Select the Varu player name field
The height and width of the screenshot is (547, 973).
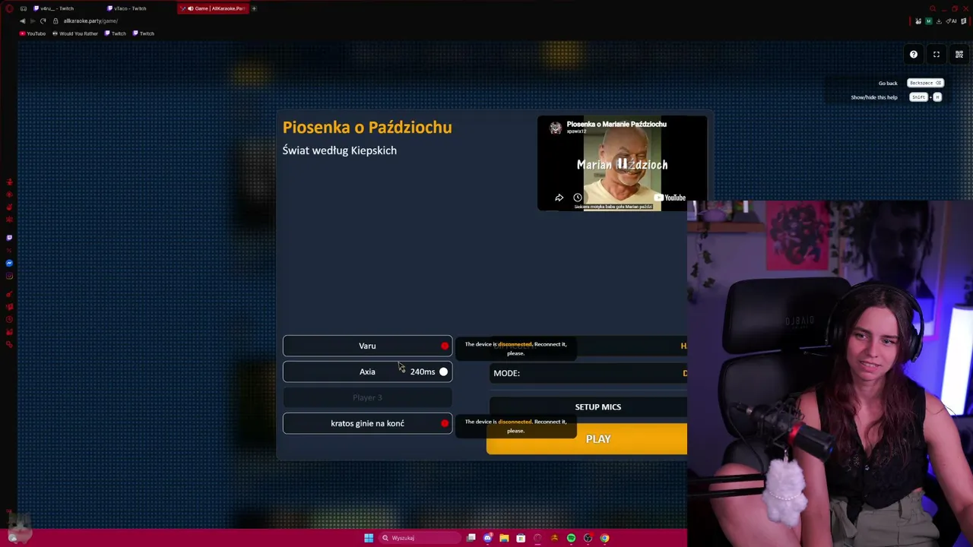pos(367,346)
